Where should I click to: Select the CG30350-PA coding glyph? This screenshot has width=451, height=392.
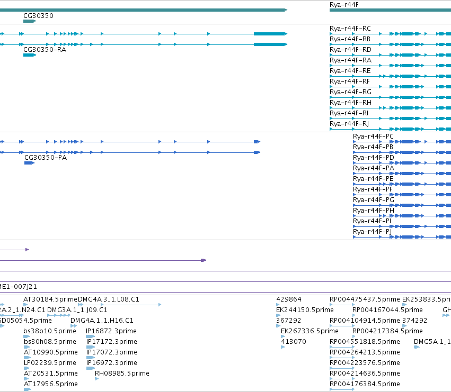coord(29,163)
